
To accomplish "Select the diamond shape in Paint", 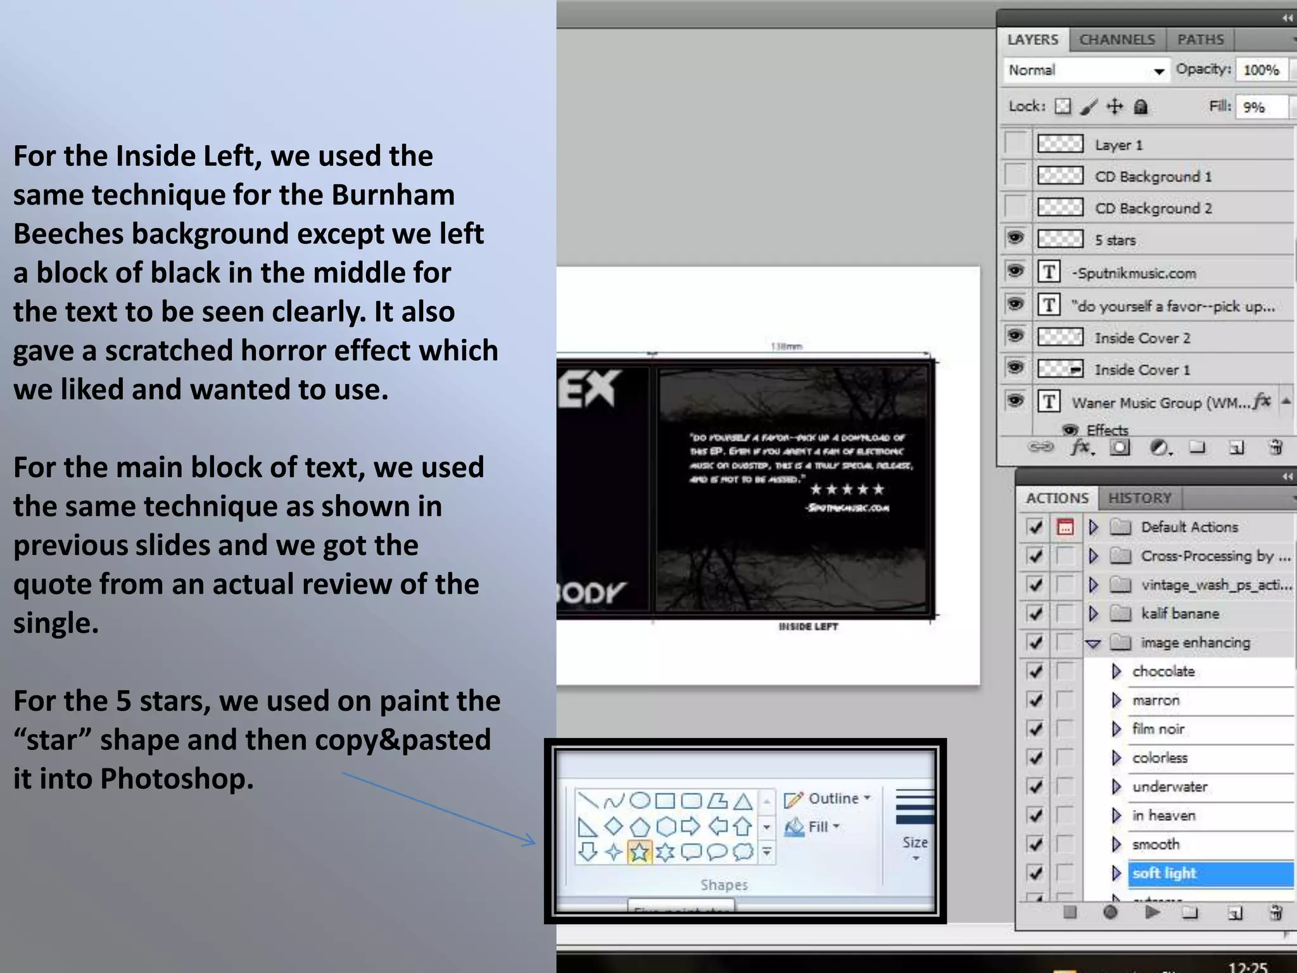I will click(x=613, y=826).
